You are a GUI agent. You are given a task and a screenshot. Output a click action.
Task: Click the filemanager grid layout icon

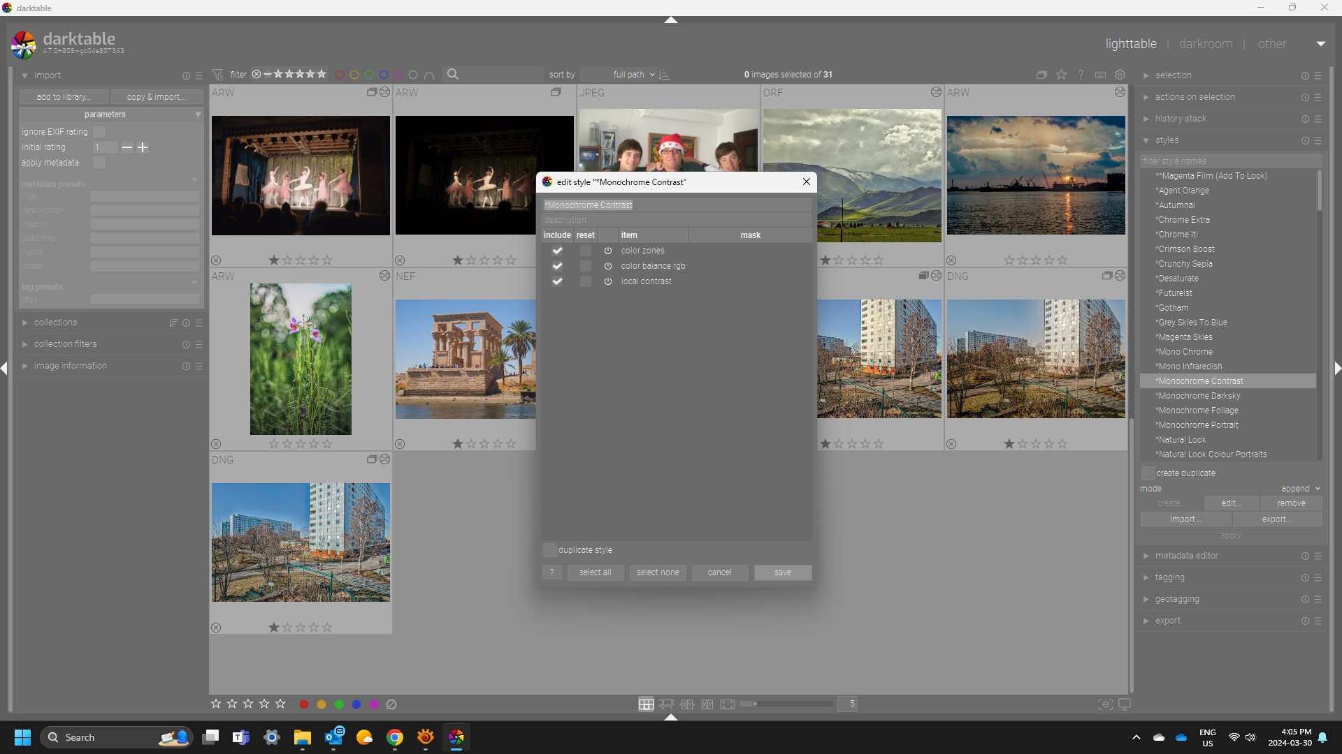pos(646,704)
